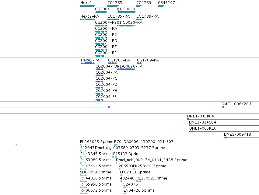Image resolution: width=259 pixels, height=195 pixels.
Task: Select the CG1789-PA protein label
Action: coord(148,60)
